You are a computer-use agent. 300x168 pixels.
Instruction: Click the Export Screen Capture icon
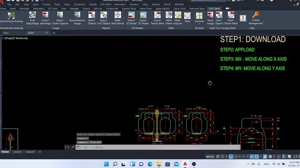(60, 18)
